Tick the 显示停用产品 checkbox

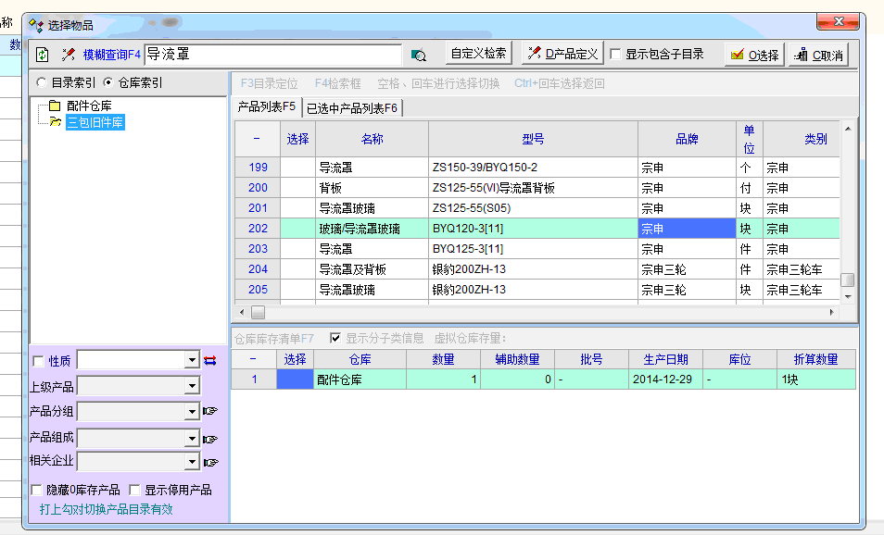[135, 490]
